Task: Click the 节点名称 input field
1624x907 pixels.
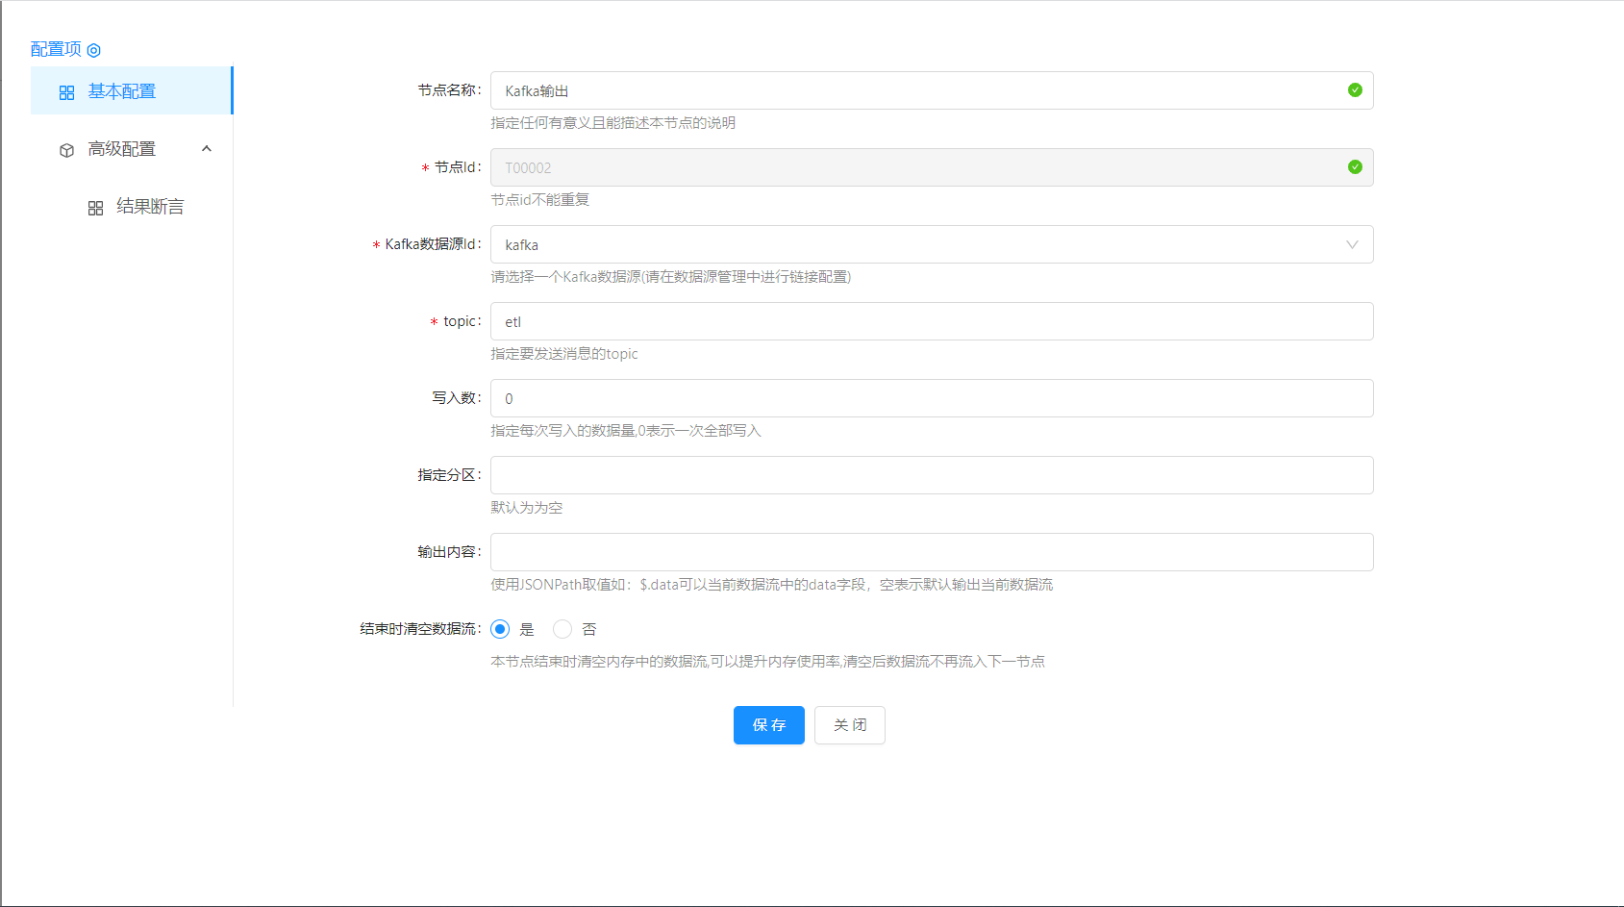Action: point(913,90)
